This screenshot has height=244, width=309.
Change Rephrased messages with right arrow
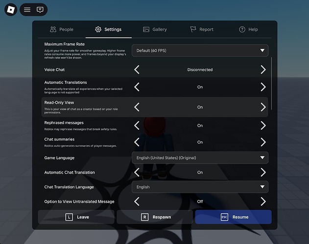[263, 126]
